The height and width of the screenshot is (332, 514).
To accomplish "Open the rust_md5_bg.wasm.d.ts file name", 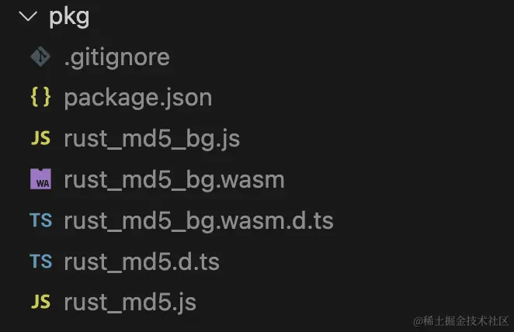I will coord(198,221).
